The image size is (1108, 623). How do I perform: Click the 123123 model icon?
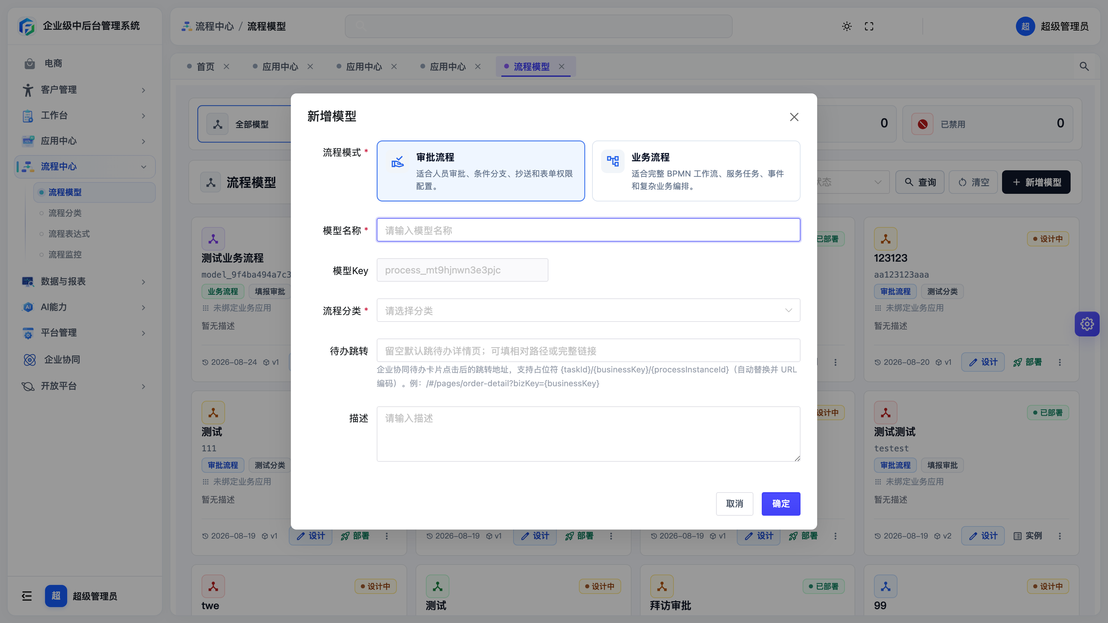click(885, 239)
